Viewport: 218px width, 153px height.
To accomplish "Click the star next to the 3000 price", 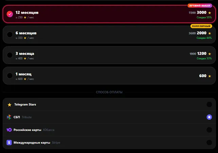I will tap(210, 13).
